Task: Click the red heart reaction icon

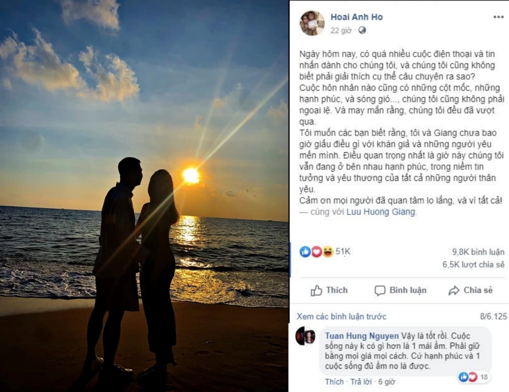Action: pos(317,251)
